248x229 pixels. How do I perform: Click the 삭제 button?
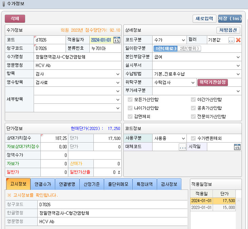(x=15, y=18)
